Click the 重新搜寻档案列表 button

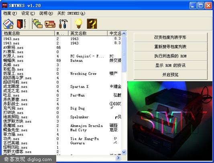170,47
